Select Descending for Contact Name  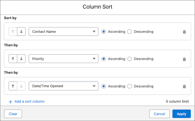(x=130, y=32)
